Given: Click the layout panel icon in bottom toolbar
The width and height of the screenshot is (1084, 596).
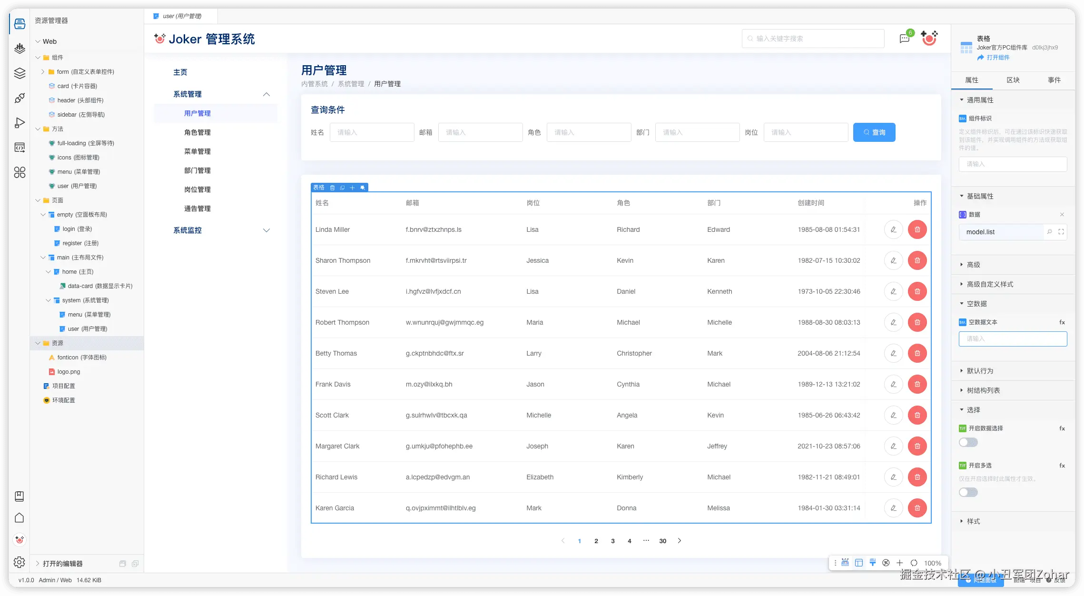Looking at the screenshot, I should 858,563.
